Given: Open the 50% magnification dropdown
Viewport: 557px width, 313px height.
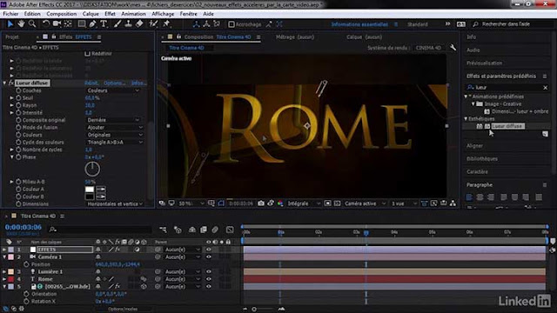Looking at the screenshot, I should pos(191,203).
